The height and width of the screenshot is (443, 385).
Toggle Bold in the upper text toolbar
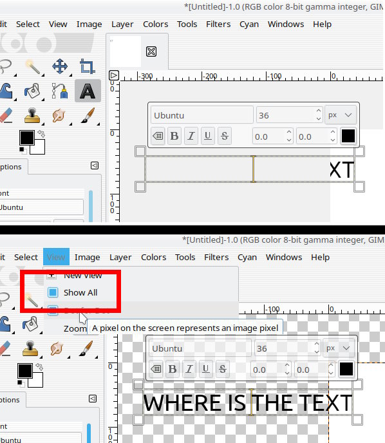click(x=174, y=136)
